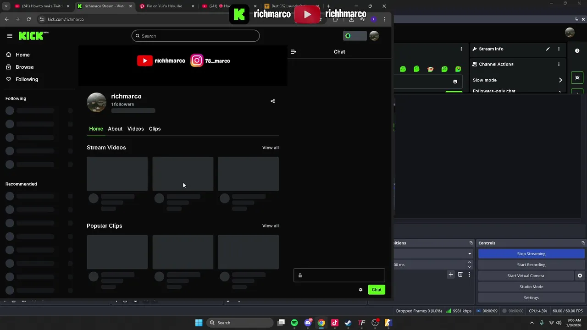
Task: Show hidden system tray icons
Action: pos(532,323)
